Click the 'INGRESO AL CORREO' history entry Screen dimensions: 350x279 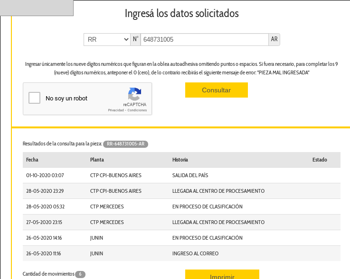pos(195,253)
